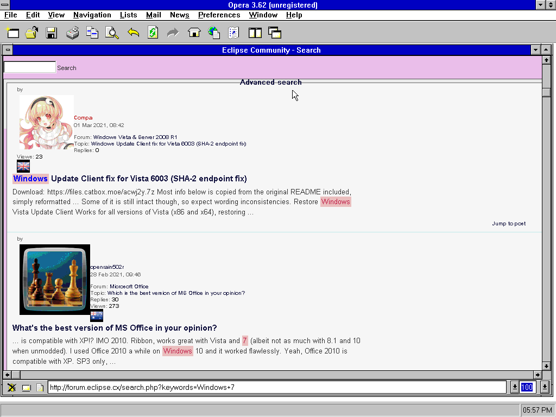Click the Jump to post link

508,223
